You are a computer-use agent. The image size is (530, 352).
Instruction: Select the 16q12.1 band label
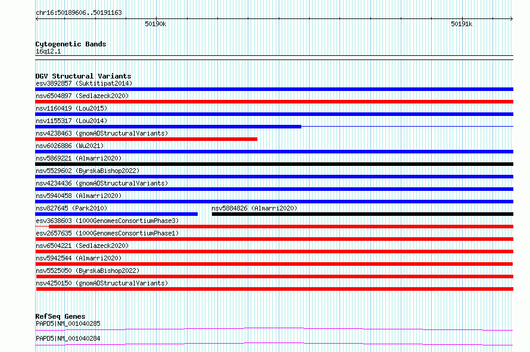pos(48,51)
